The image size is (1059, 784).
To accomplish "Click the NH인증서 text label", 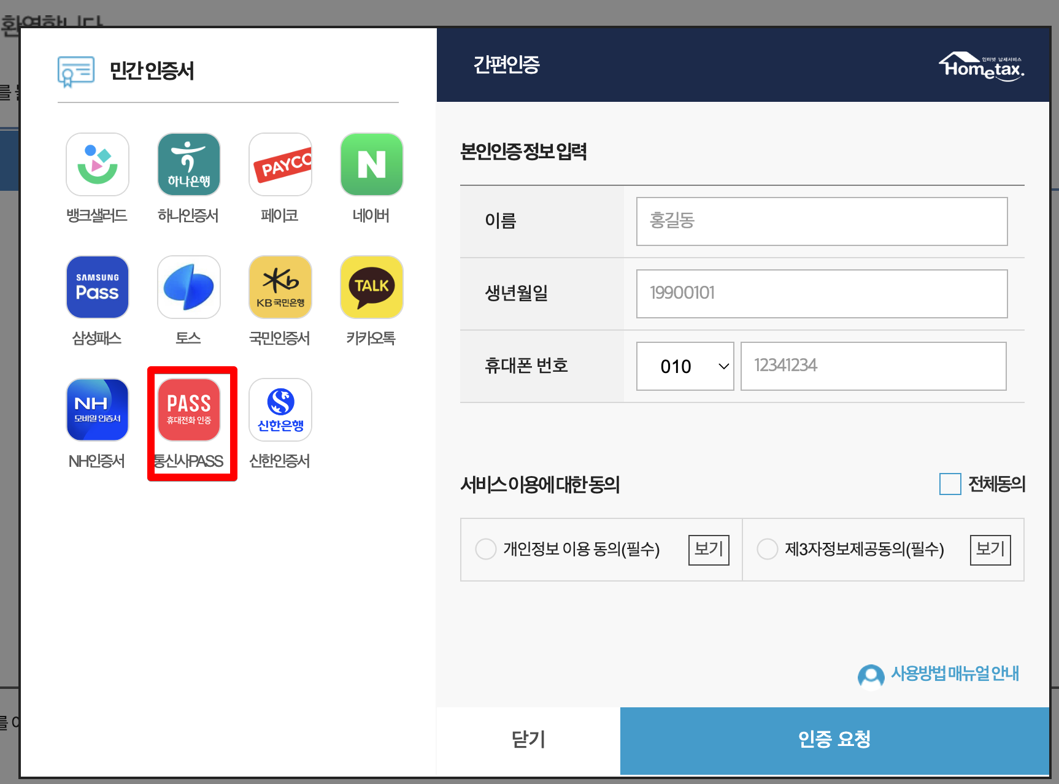I will [x=97, y=461].
